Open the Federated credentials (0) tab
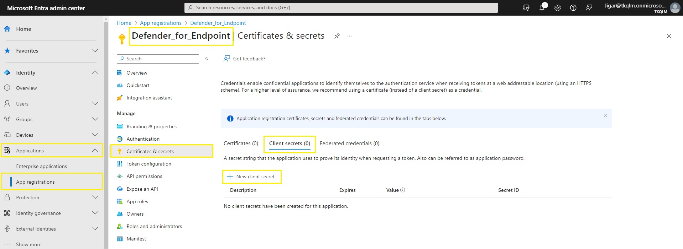The width and height of the screenshot is (683, 249). (x=349, y=144)
